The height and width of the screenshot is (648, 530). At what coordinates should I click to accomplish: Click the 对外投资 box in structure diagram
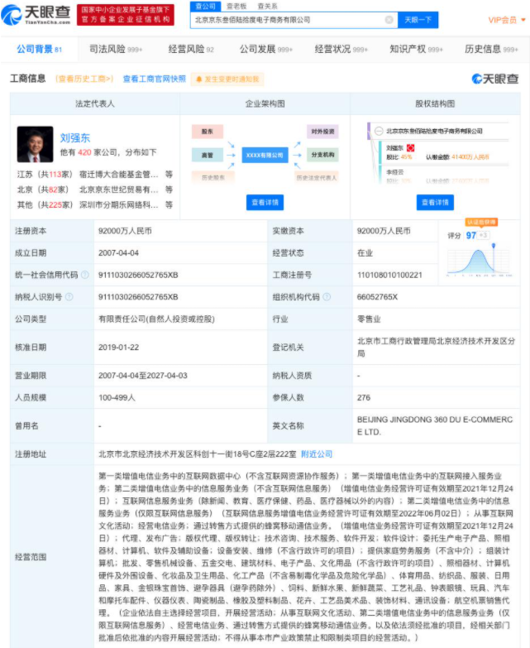tap(322, 132)
